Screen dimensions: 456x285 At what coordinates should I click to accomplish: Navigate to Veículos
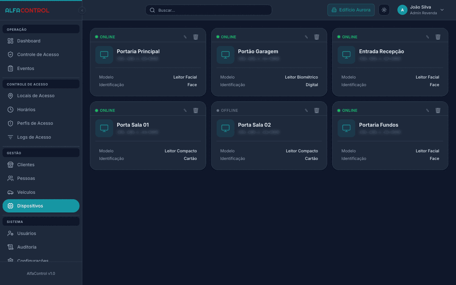click(41, 192)
